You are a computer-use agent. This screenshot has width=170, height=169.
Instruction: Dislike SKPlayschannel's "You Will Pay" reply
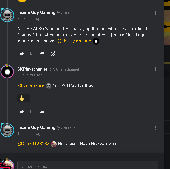(42, 112)
